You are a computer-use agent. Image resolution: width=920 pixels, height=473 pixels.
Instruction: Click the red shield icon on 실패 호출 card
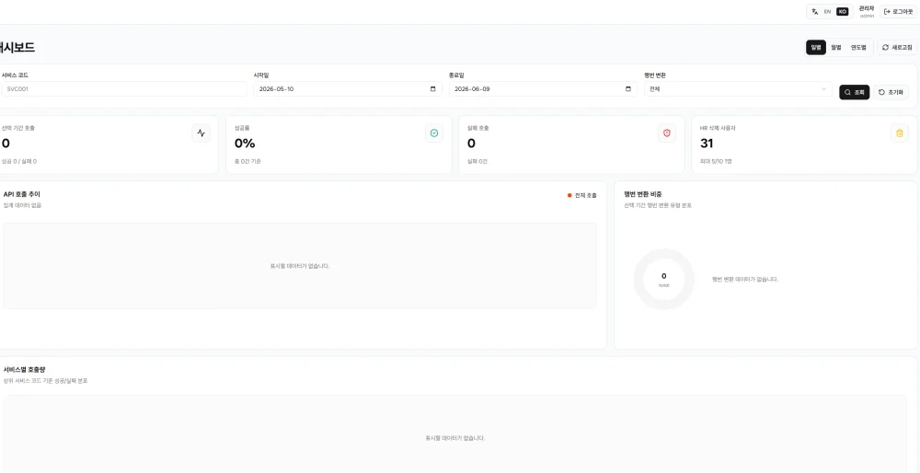coord(666,133)
